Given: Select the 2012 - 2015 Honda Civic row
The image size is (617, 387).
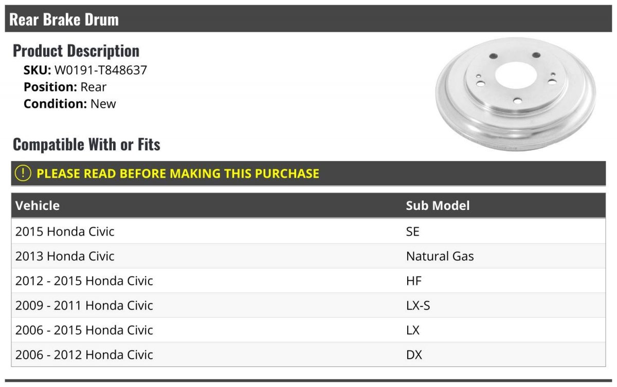Looking at the screenshot, I should (x=308, y=281).
